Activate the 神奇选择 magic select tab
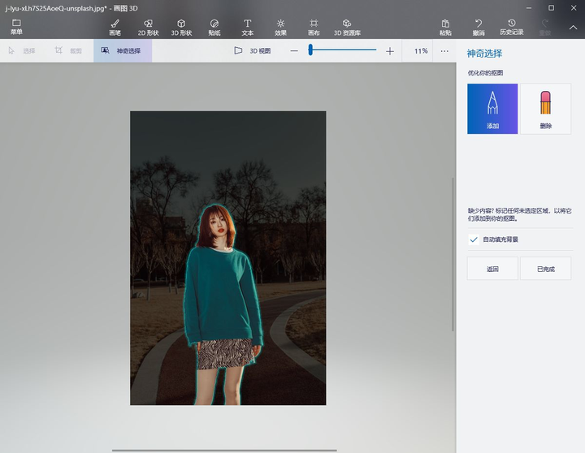This screenshot has height=453, width=585. click(123, 50)
